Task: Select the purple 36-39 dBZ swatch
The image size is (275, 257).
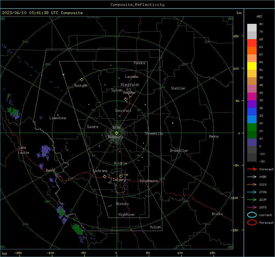Action: tap(252, 104)
